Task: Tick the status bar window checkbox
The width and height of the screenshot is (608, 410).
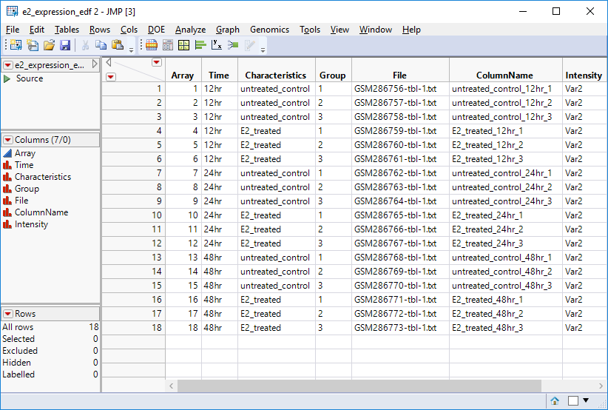Action: tap(572, 400)
